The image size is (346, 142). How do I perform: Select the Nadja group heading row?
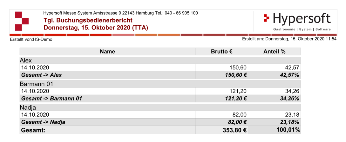(28, 108)
